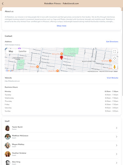Select the Street View pegman
The image size is (123, 165).
[x=115, y=67]
